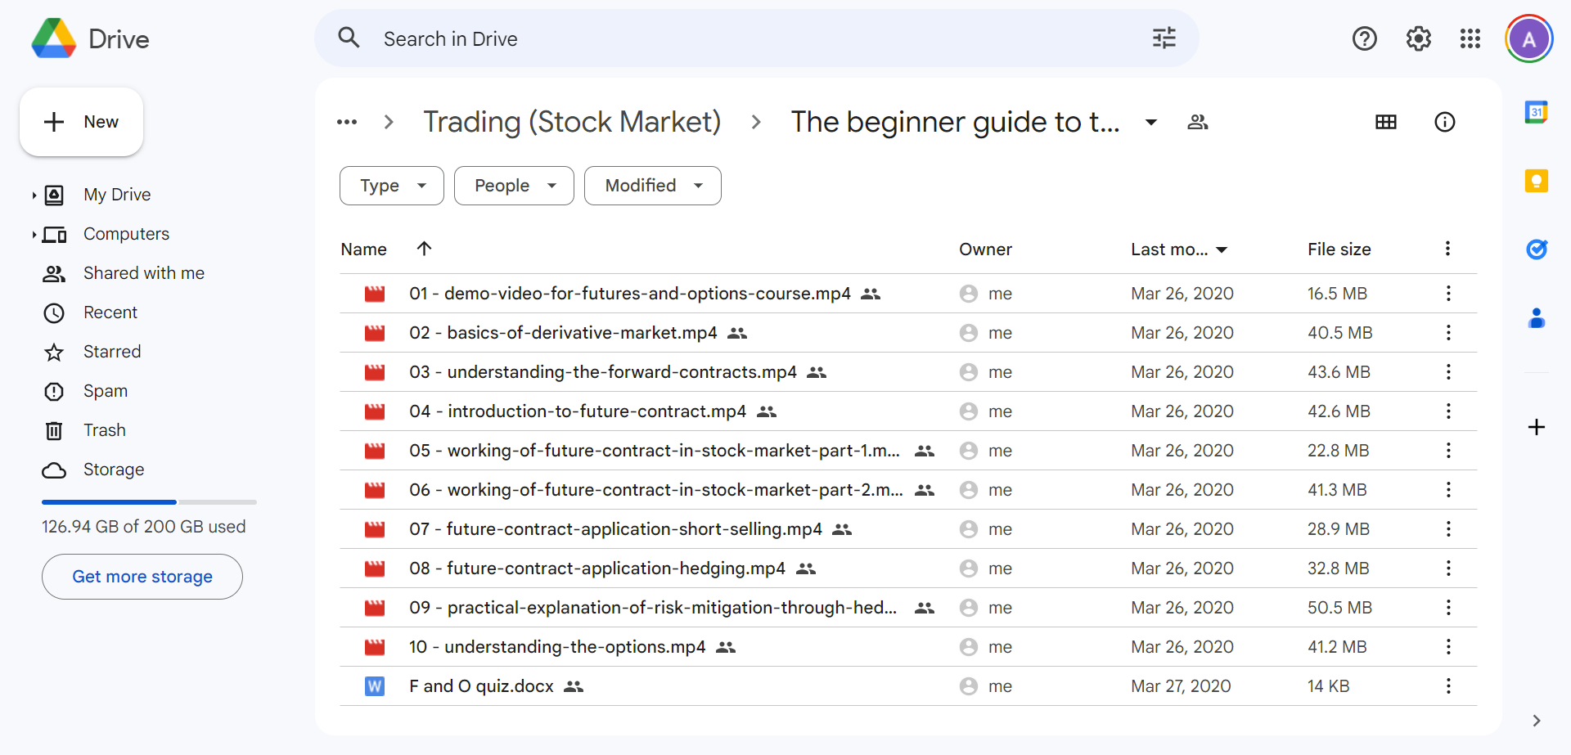Click the Help question mark icon

click(1364, 38)
